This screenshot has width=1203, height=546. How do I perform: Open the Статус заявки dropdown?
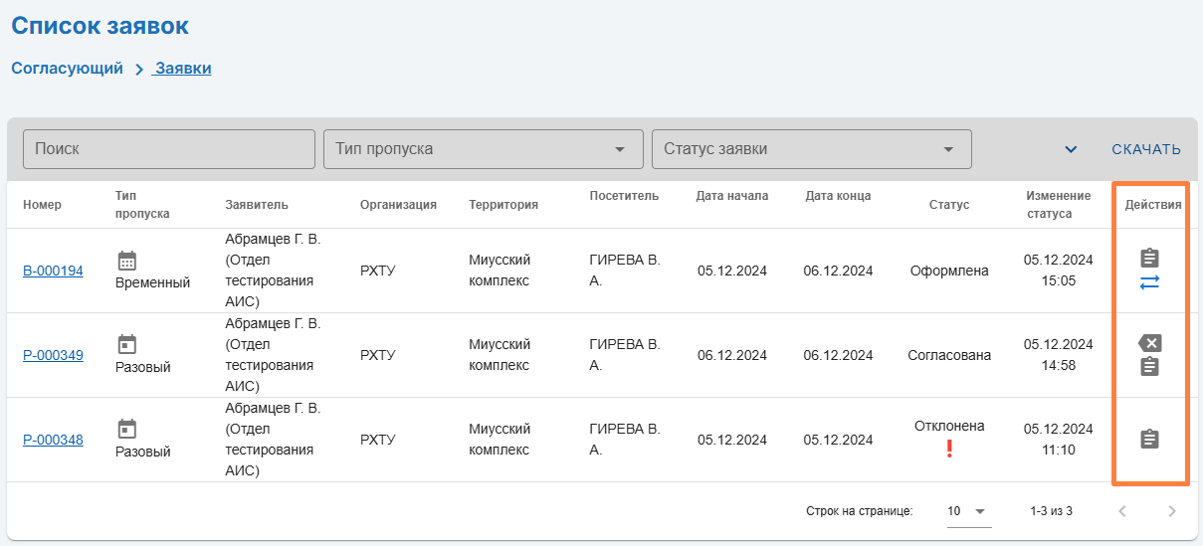point(811,149)
